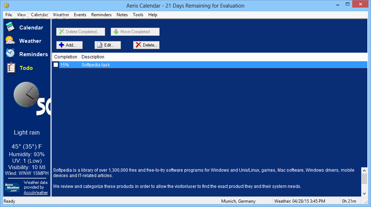Close the Aeris Calendar window
The height and width of the screenshot is (207, 371).
[360, 4]
